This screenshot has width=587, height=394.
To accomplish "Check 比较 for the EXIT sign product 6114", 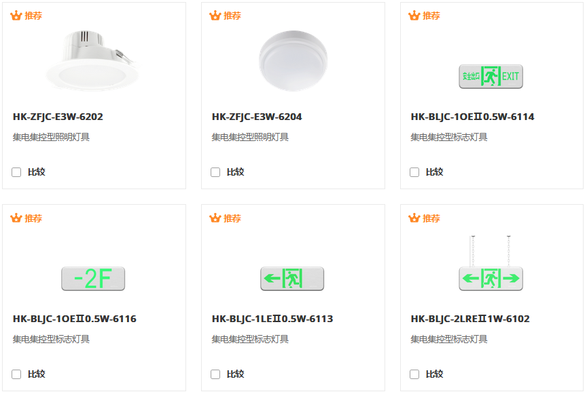I will [414, 172].
